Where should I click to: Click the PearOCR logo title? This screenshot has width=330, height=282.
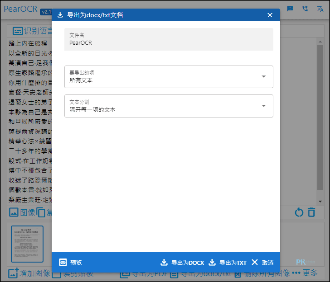coord(21,9)
